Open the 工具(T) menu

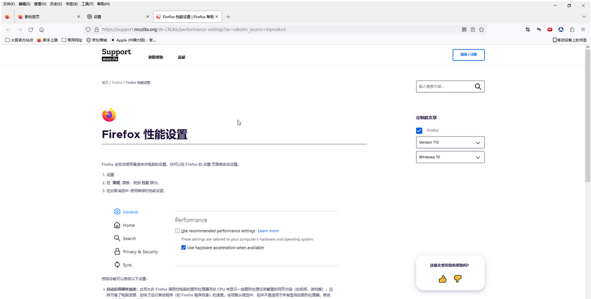87,4
